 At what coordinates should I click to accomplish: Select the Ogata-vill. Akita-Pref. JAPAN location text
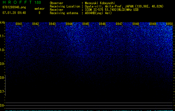pos(124,6)
